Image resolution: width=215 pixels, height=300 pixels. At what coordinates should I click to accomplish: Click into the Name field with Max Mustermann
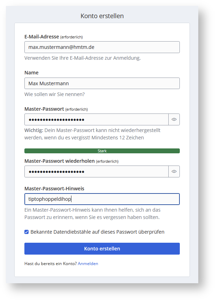point(102,83)
